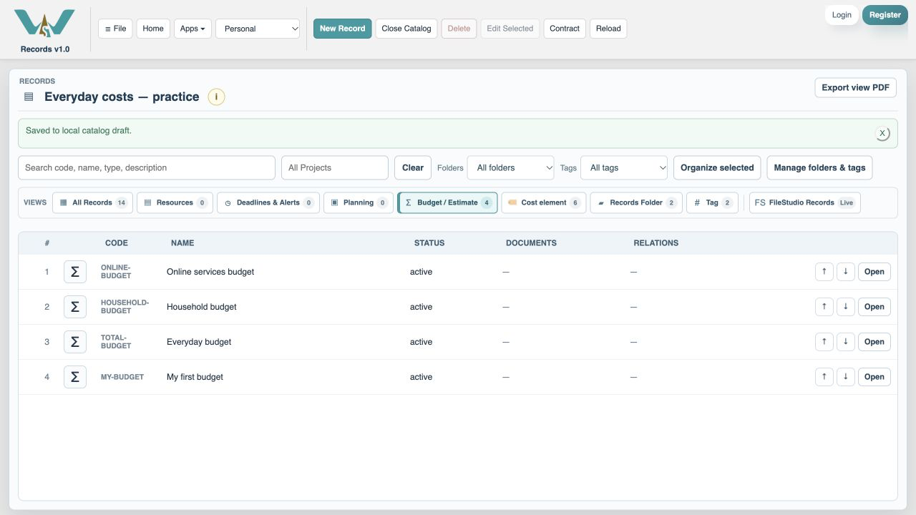Move Household budget row up
Image resolution: width=916 pixels, height=515 pixels.
tap(824, 307)
